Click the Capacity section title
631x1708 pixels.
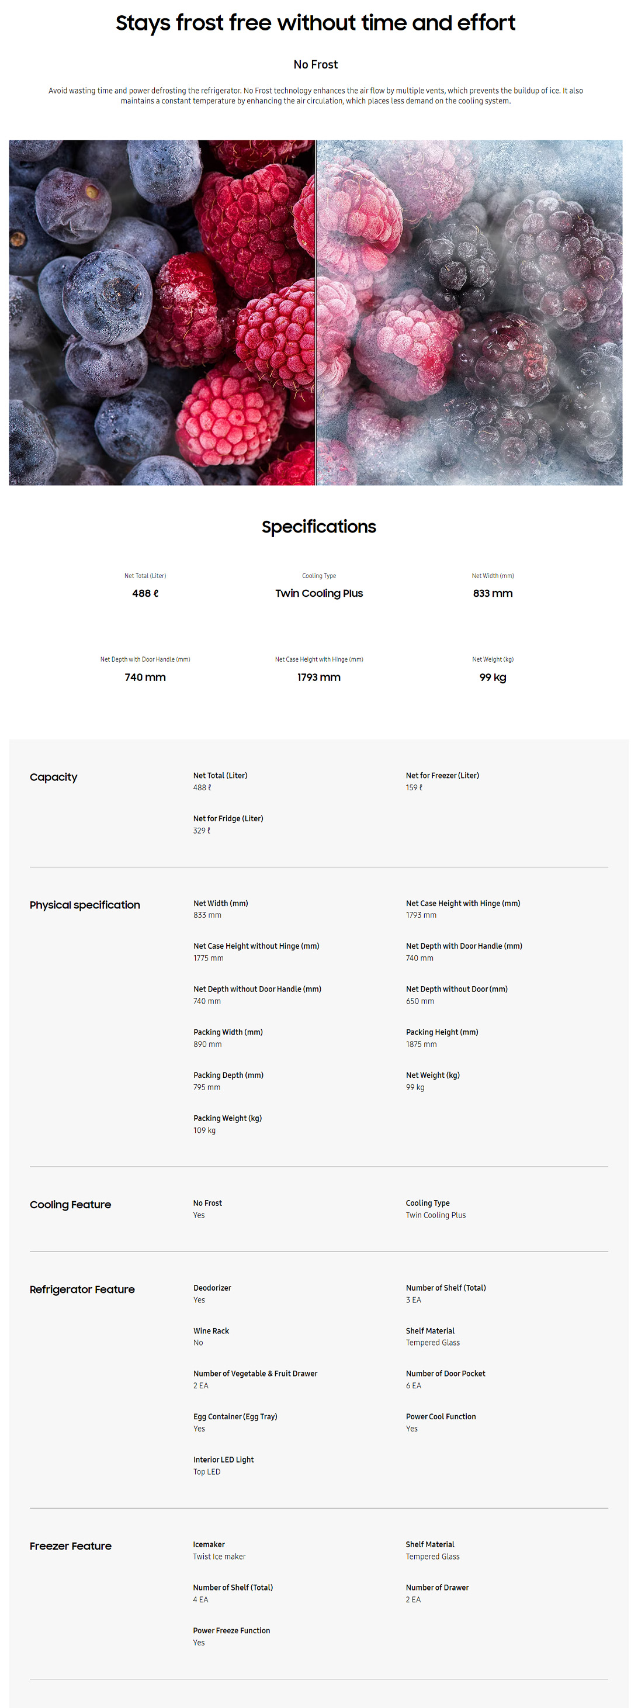tap(54, 777)
